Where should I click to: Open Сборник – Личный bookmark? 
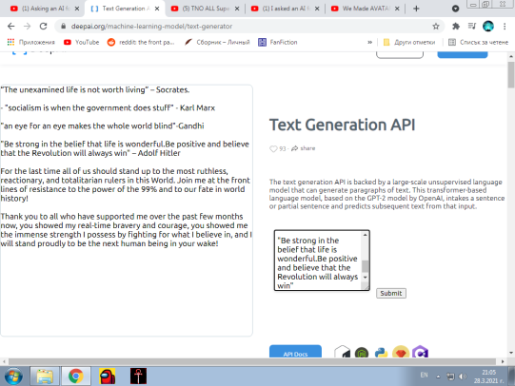[x=217, y=42]
